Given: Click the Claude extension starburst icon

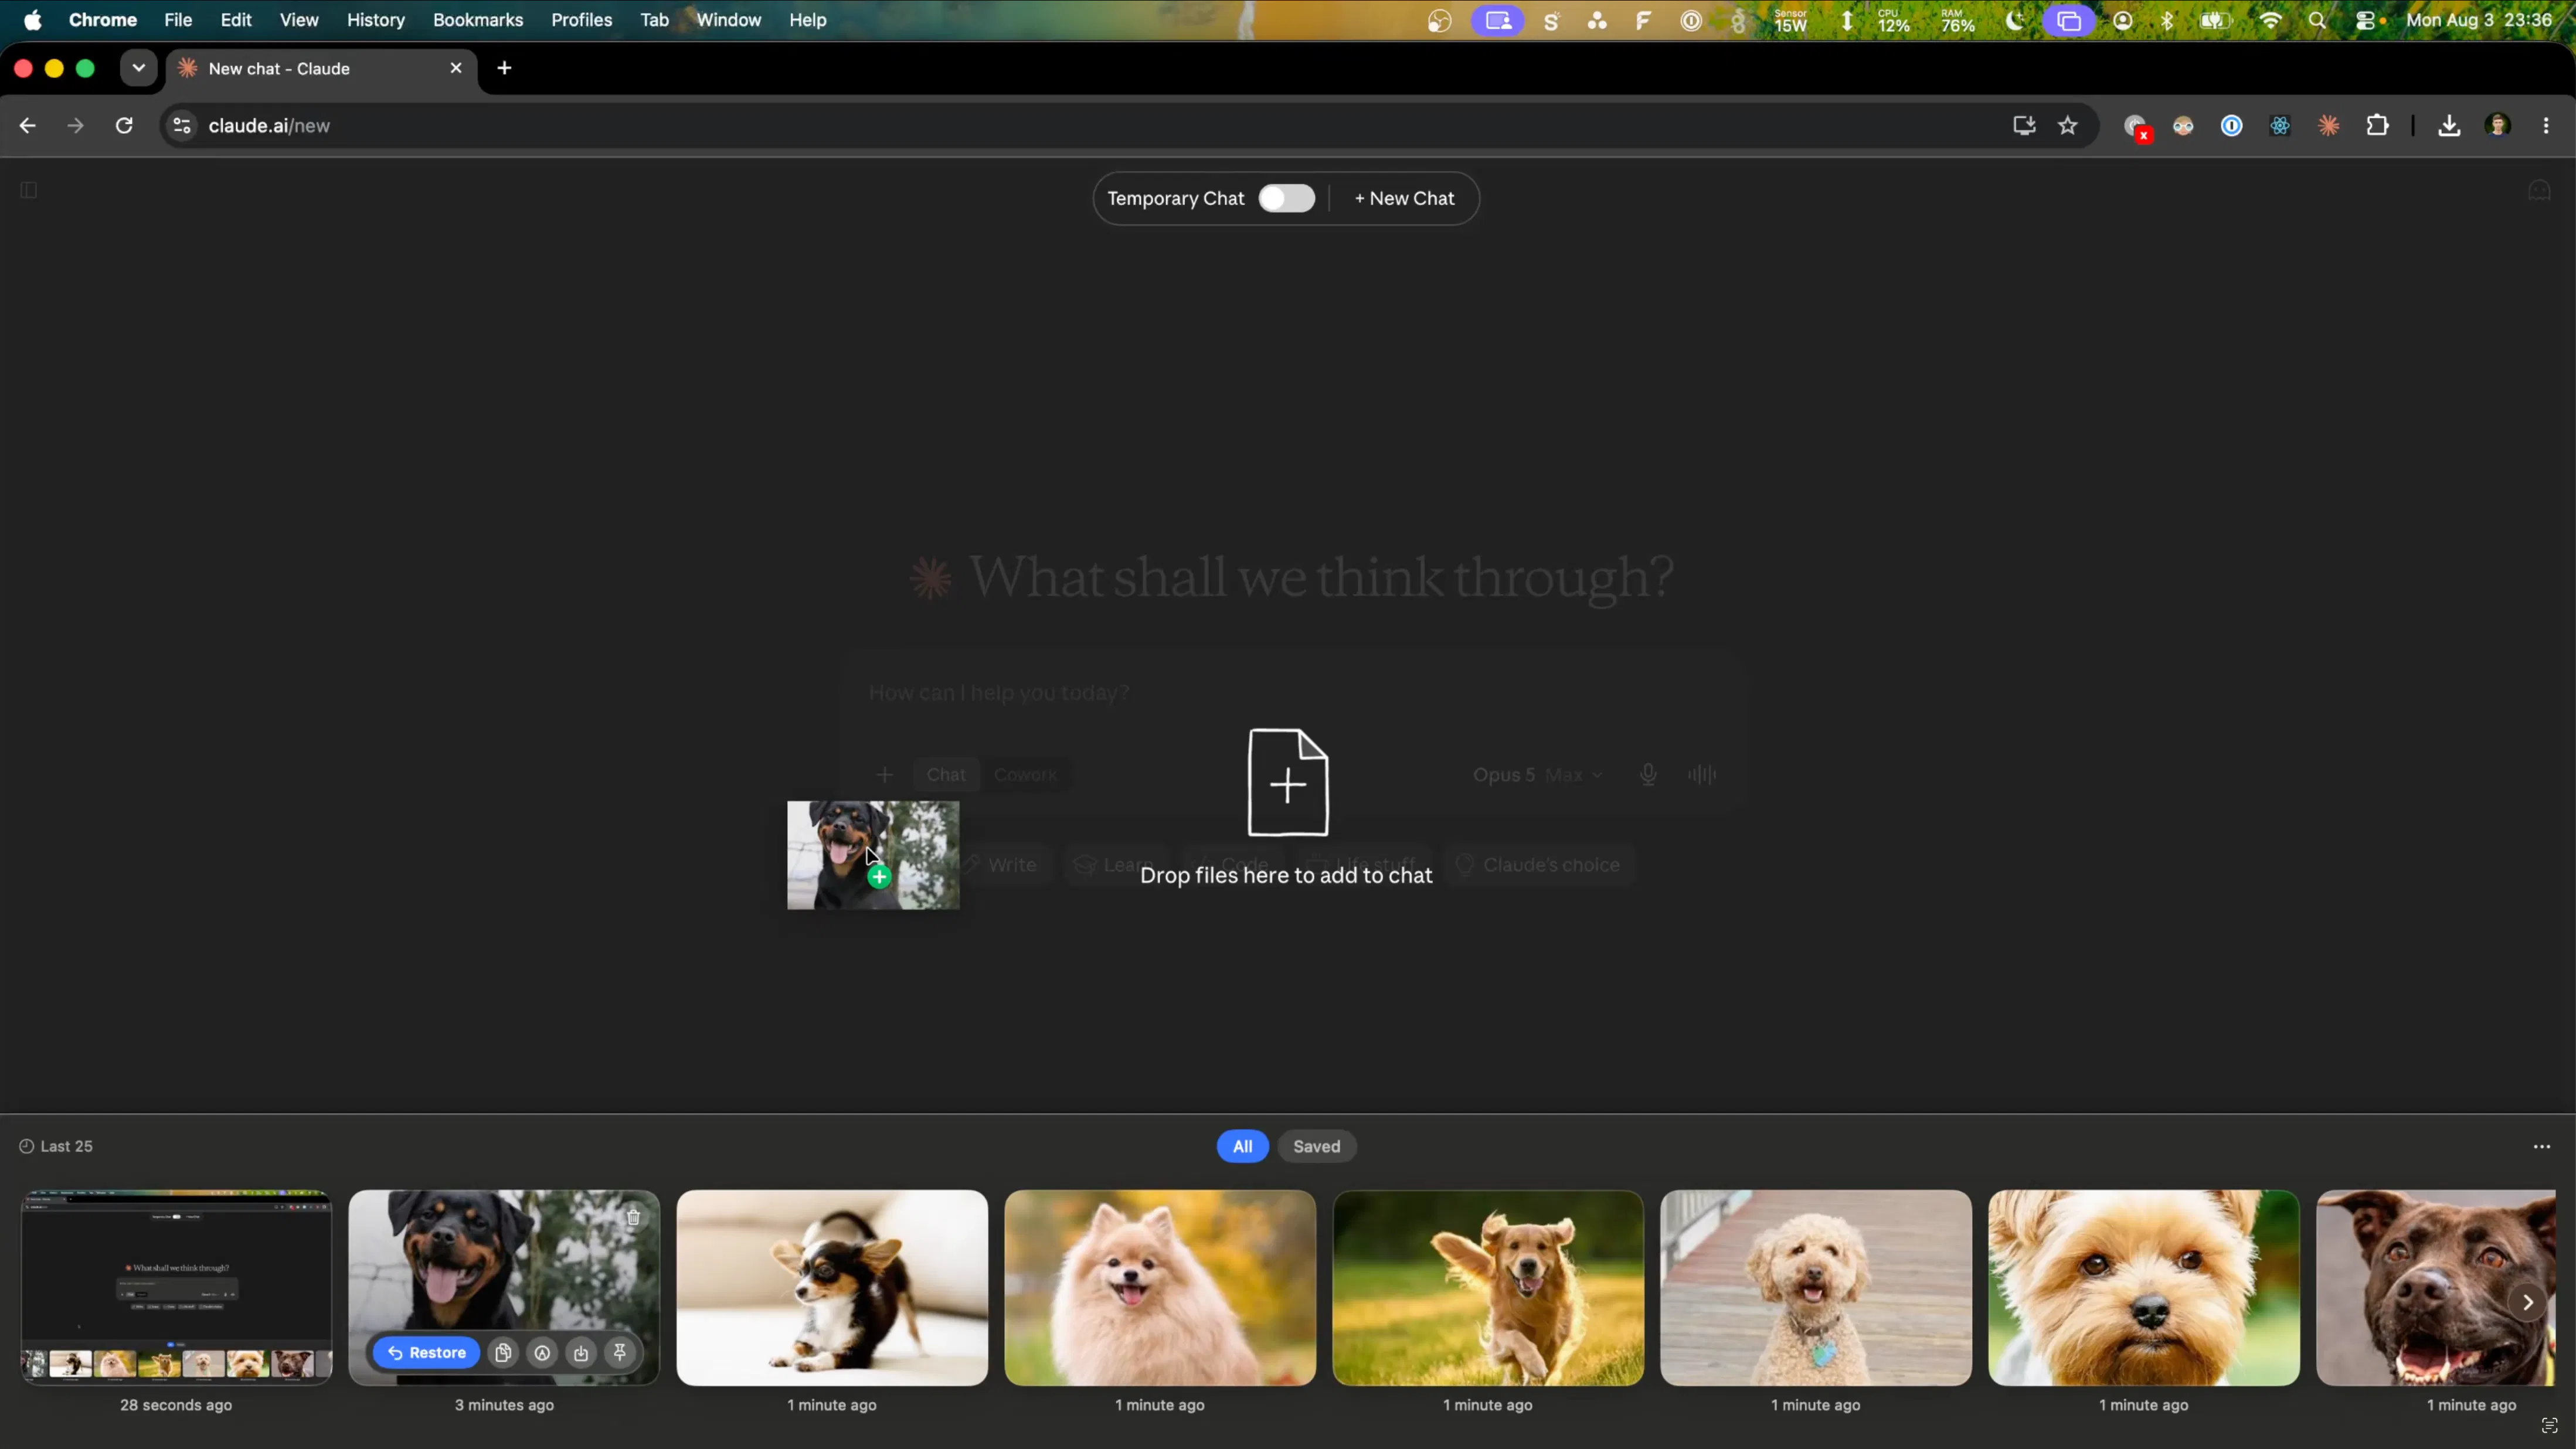Looking at the screenshot, I should click(x=2329, y=125).
